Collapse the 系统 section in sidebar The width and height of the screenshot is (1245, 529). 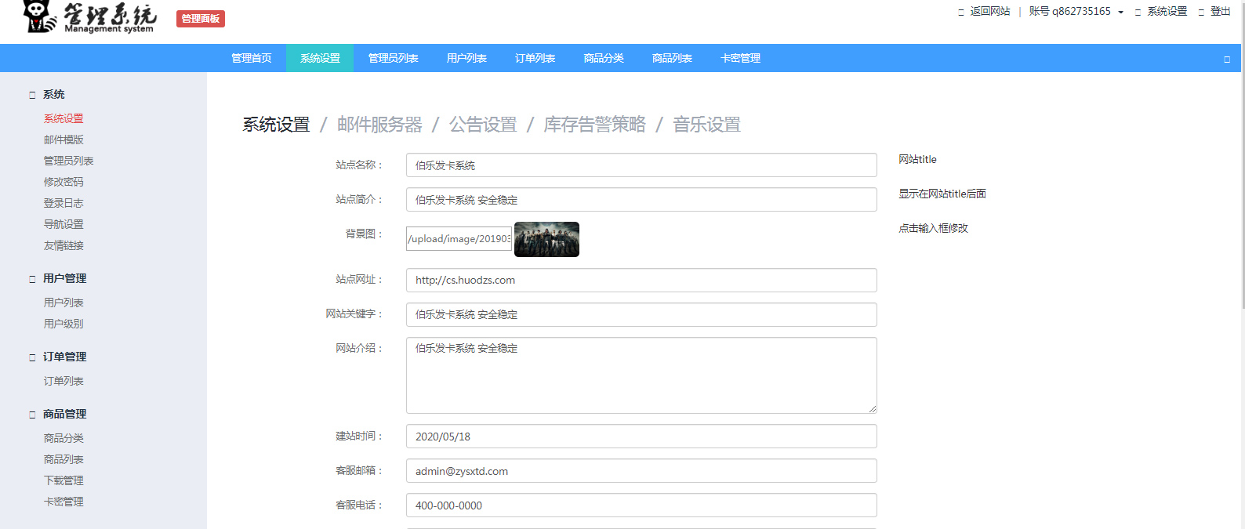tap(33, 95)
